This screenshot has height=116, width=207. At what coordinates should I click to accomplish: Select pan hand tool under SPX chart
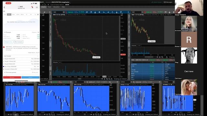point(101,114)
